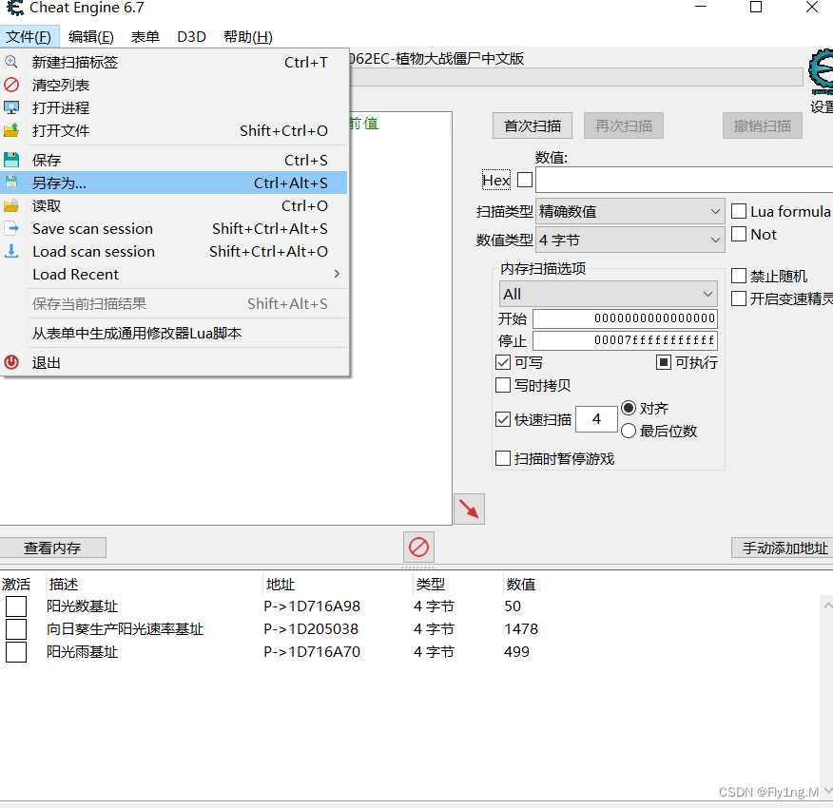
Task: Click the red power icon beside 退出
Action: 10,362
